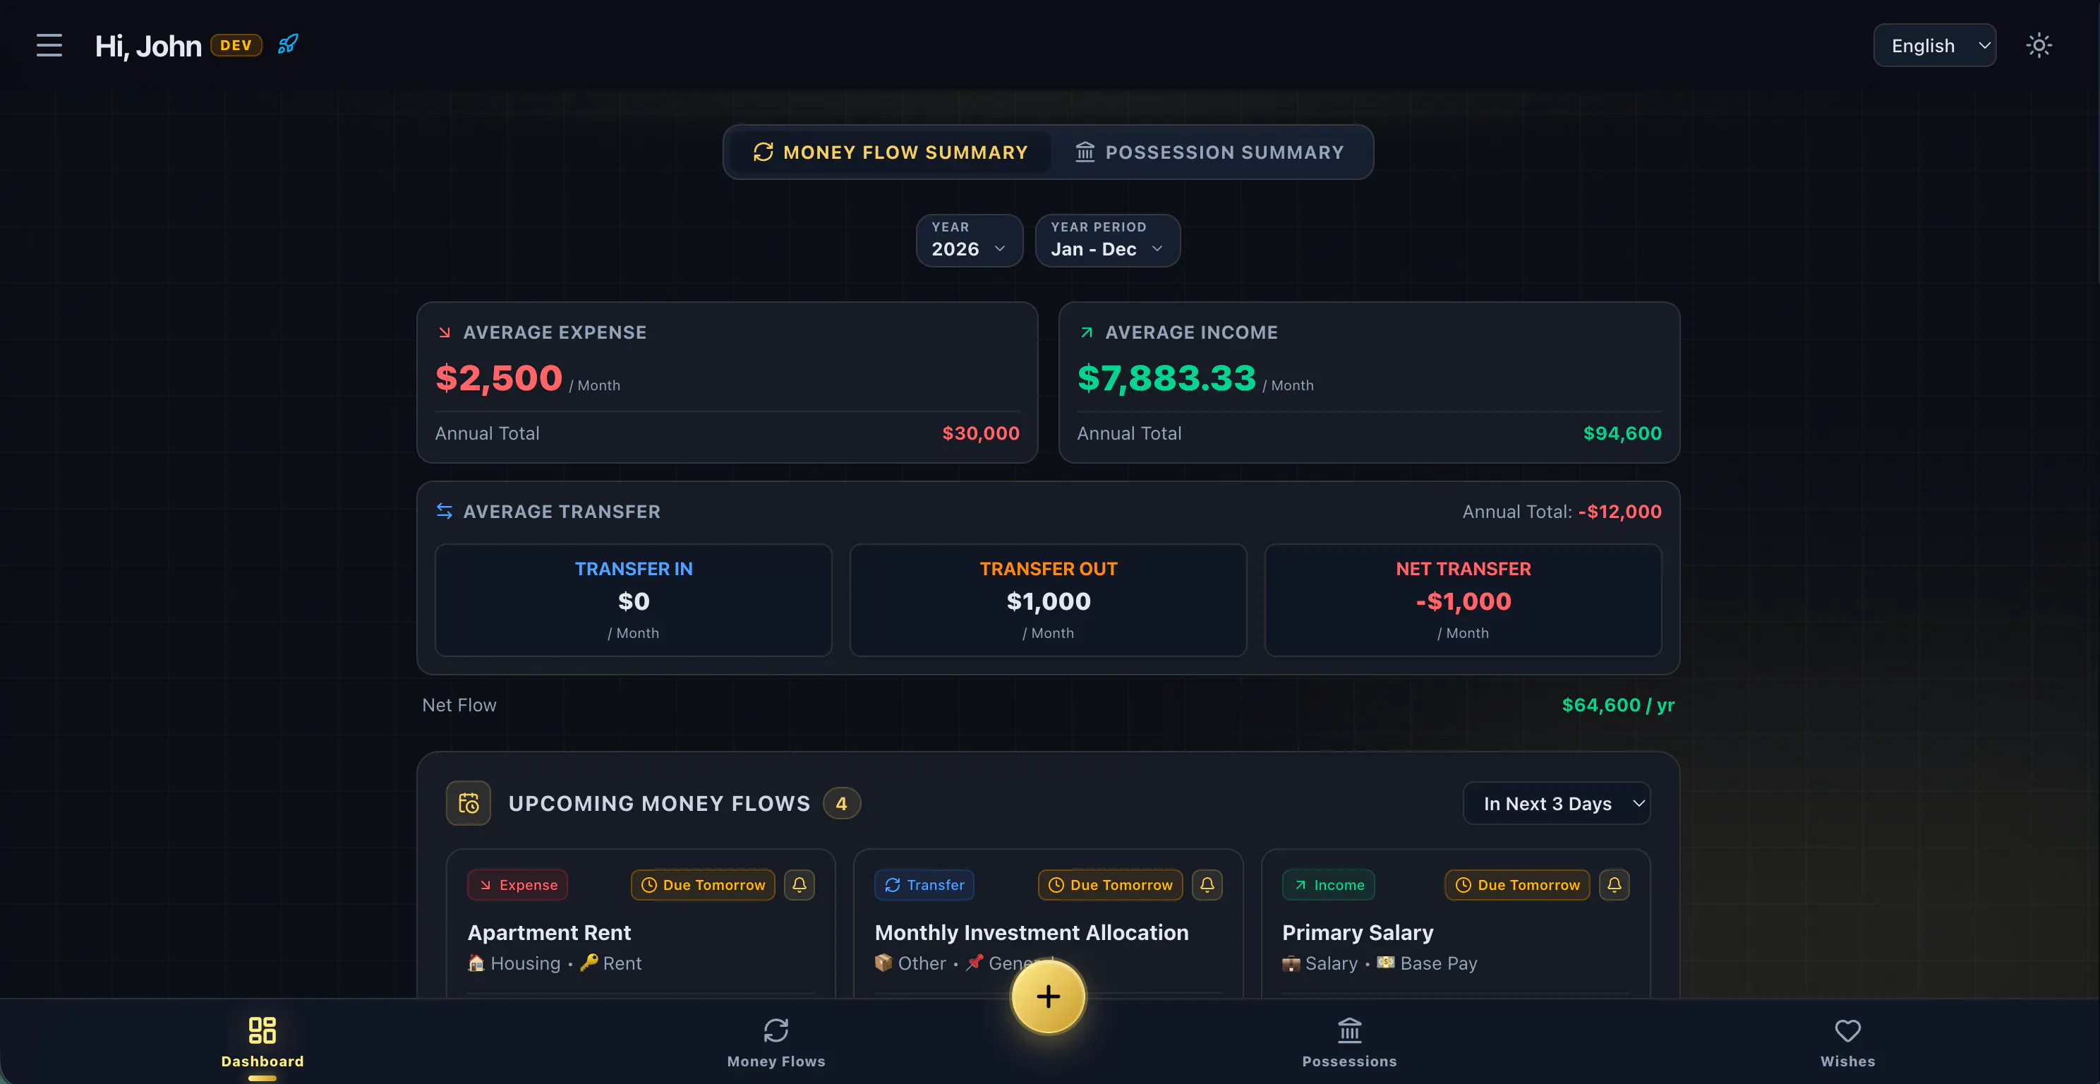2100x1084 pixels.
Task: Click the Net Transfer tile
Action: tap(1464, 600)
